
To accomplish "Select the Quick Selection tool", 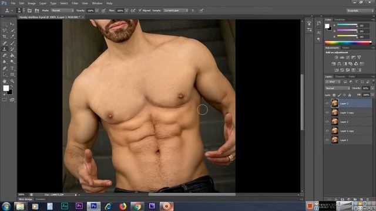I will pyautogui.click(x=12, y=30).
